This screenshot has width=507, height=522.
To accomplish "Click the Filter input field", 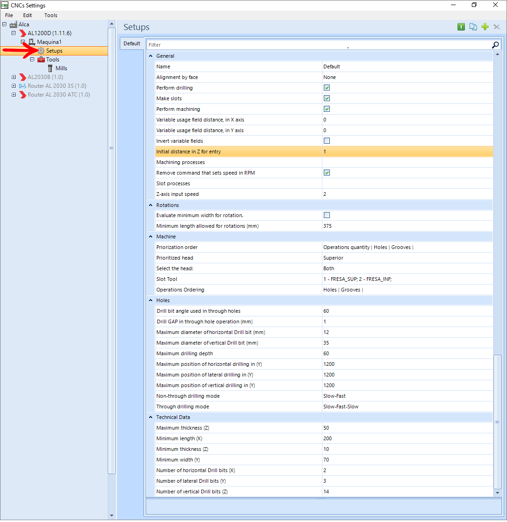I will (319, 45).
